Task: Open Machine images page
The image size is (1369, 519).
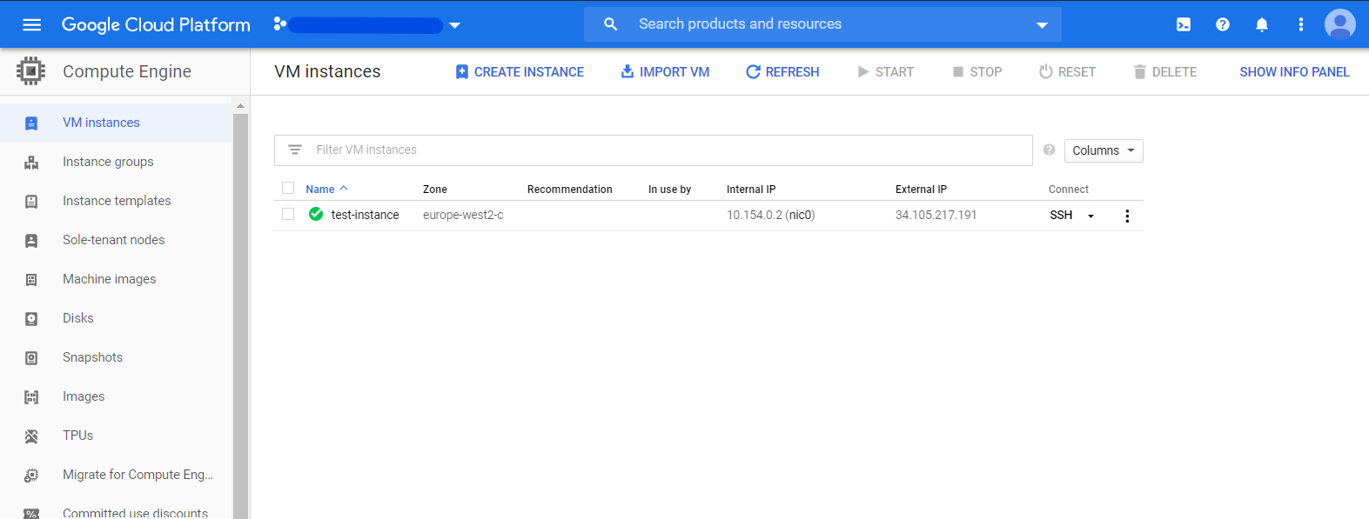Action: click(x=116, y=279)
